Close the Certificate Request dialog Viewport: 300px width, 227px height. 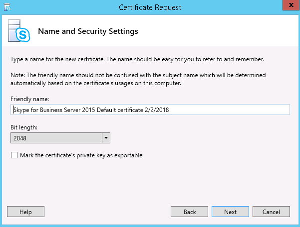point(291,5)
